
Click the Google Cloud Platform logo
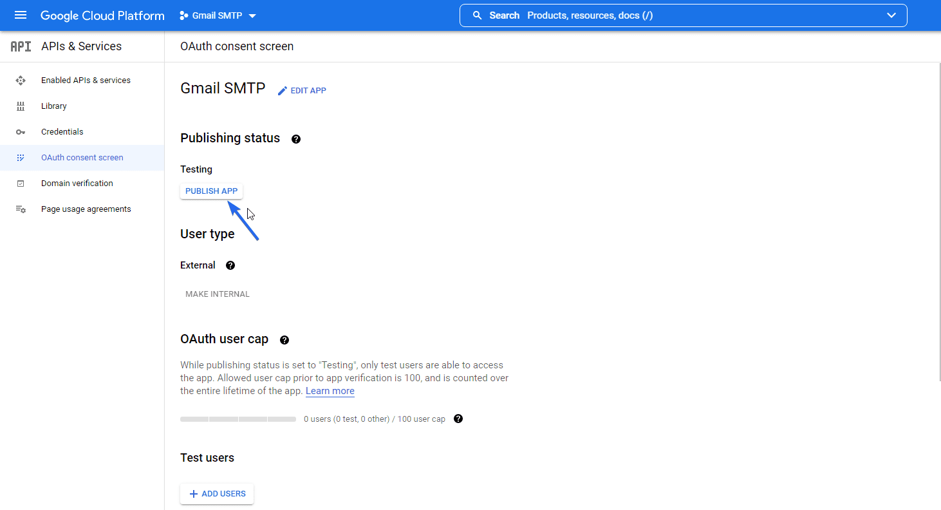pyautogui.click(x=102, y=15)
